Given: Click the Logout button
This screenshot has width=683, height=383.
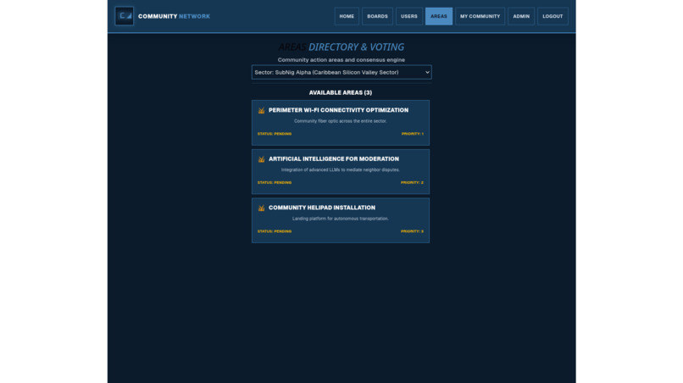Looking at the screenshot, I should [x=553, y=16].
